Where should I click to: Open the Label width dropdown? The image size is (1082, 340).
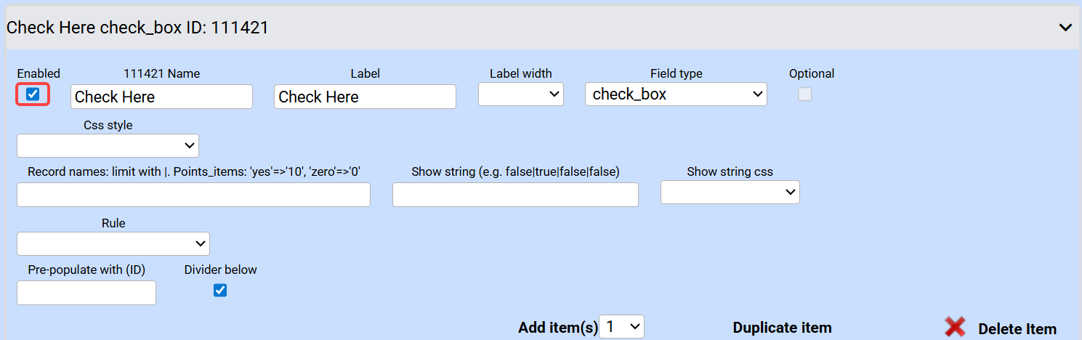coord(520,94)
